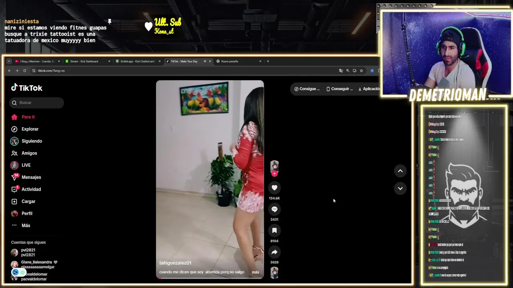Click Cargar to upload a video

(x=28, y=201)
